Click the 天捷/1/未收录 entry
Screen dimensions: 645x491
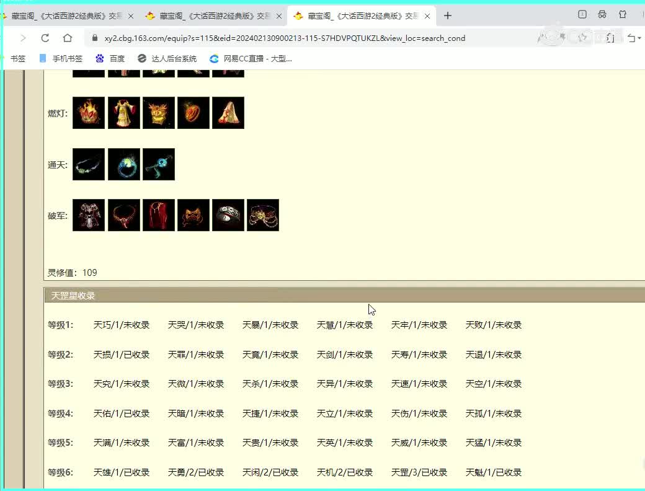270,414
